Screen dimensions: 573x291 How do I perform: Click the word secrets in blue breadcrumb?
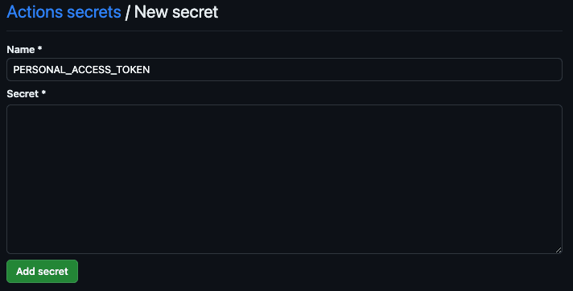point(94,12)
